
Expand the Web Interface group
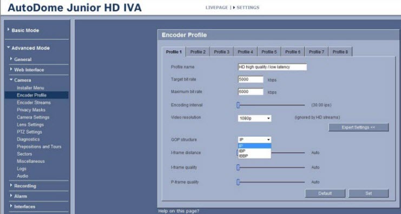[29, 70]
